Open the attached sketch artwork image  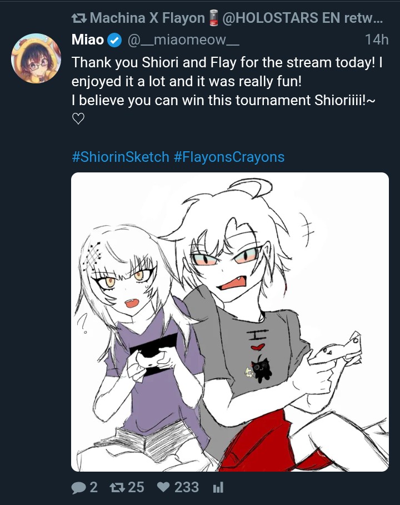[230, 322]
